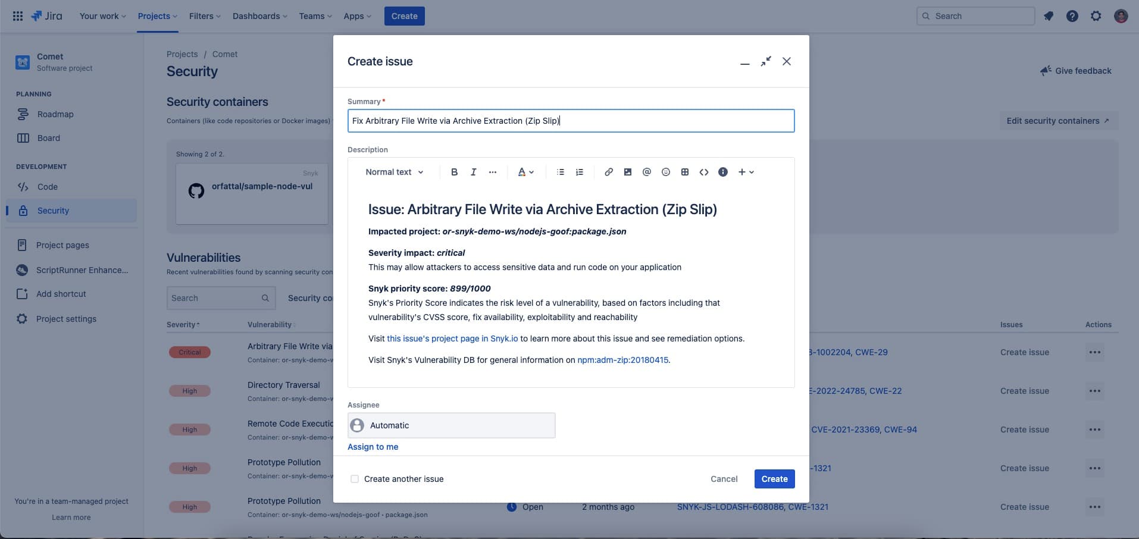Click the top navigation Create button
This screenshot has height=539, width=1139.
(405, 16)
